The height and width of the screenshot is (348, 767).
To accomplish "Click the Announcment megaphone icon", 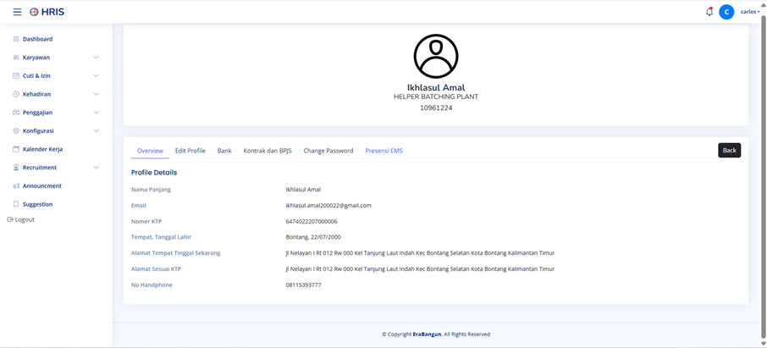I will (16, 186).
